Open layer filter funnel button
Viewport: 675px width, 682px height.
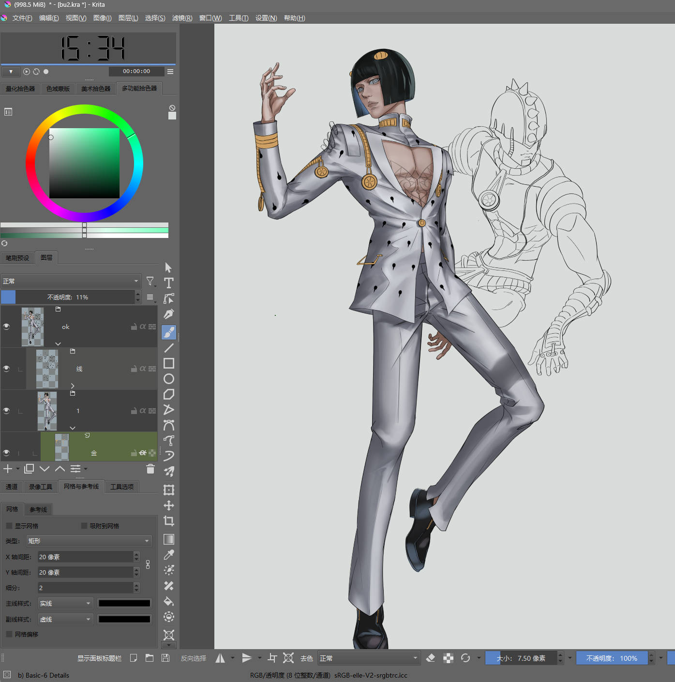pos(150,281)
